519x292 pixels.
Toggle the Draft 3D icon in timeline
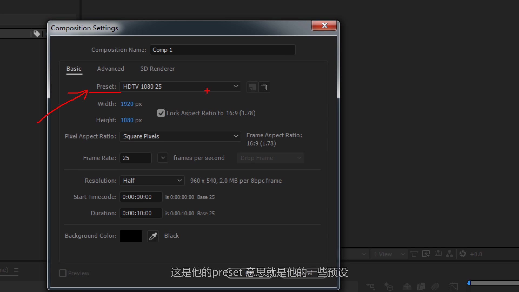[x=388, y=286]
